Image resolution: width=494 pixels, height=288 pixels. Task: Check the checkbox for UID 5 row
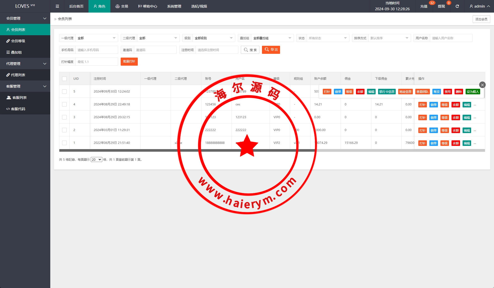tap(64, 92)
